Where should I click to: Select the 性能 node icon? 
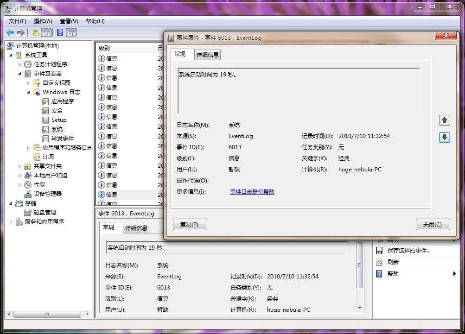tap(28, 184)
